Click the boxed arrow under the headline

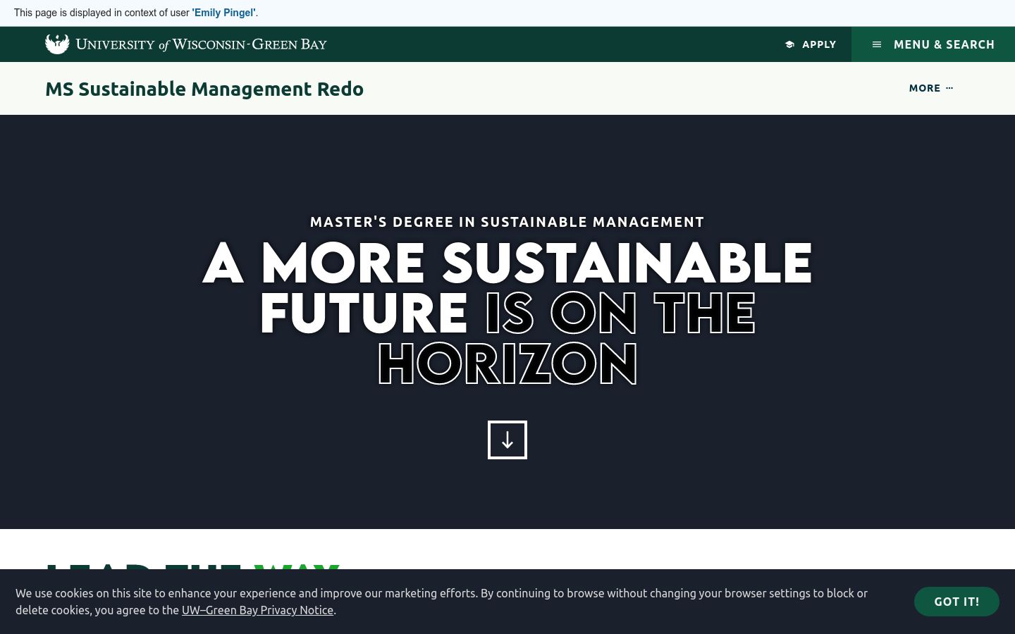pyautogui.click(x=508, y=440)
